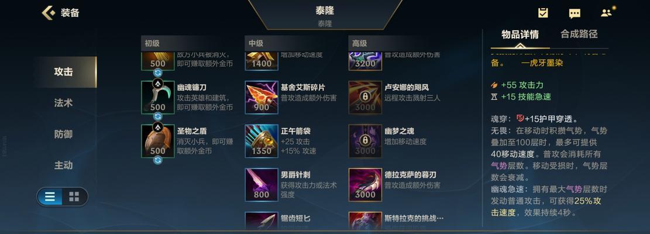Switch to the 物品详情 tab

click(520, 35)
